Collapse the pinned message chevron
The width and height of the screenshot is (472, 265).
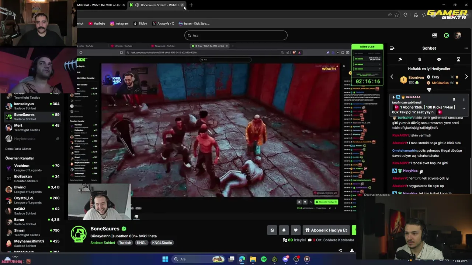click(464, 109)
